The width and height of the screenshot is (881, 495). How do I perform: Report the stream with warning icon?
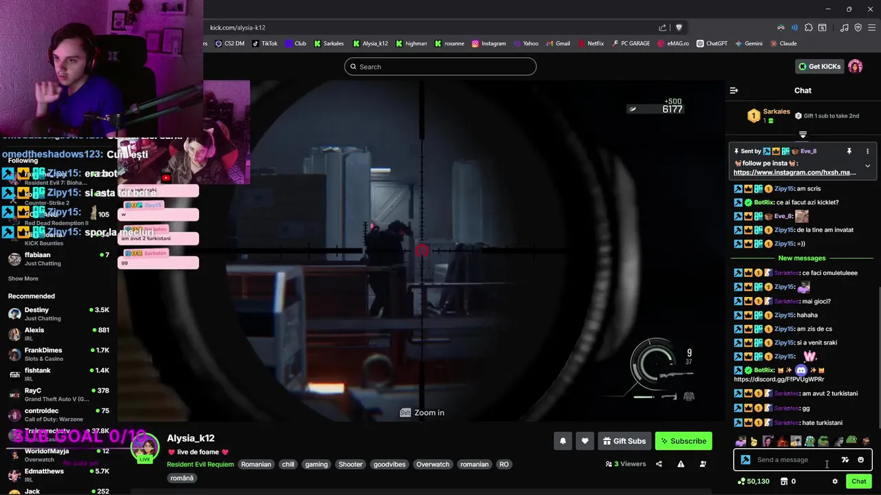tap(681, 464)
